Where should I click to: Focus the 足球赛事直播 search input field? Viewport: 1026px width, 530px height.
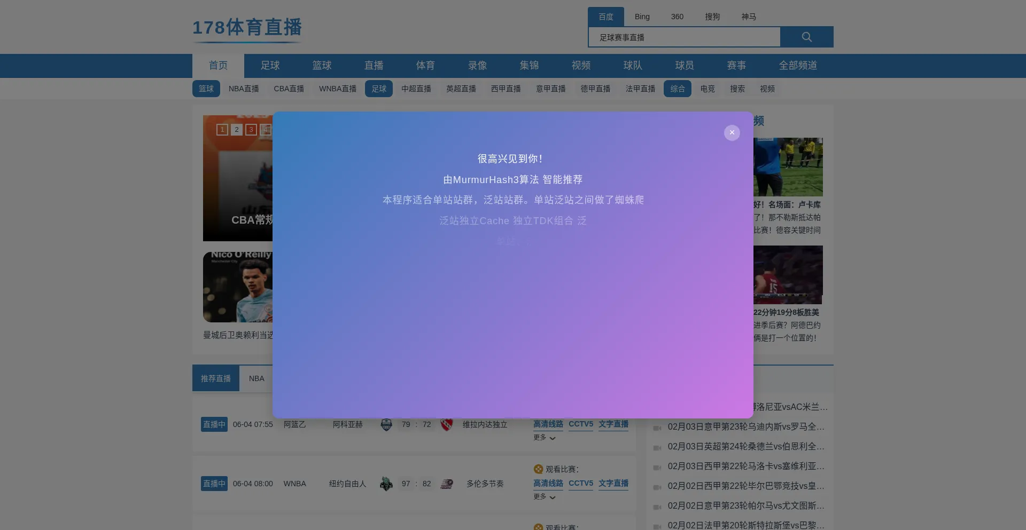tap(684, 37)
